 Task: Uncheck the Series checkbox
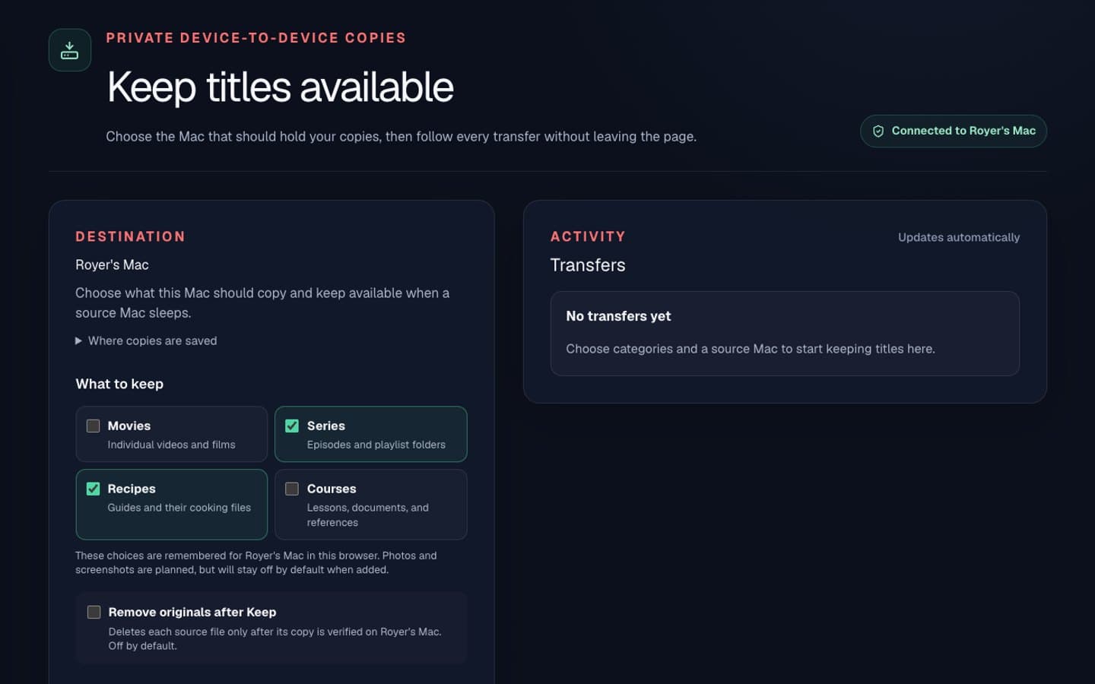tap(292, 426)
